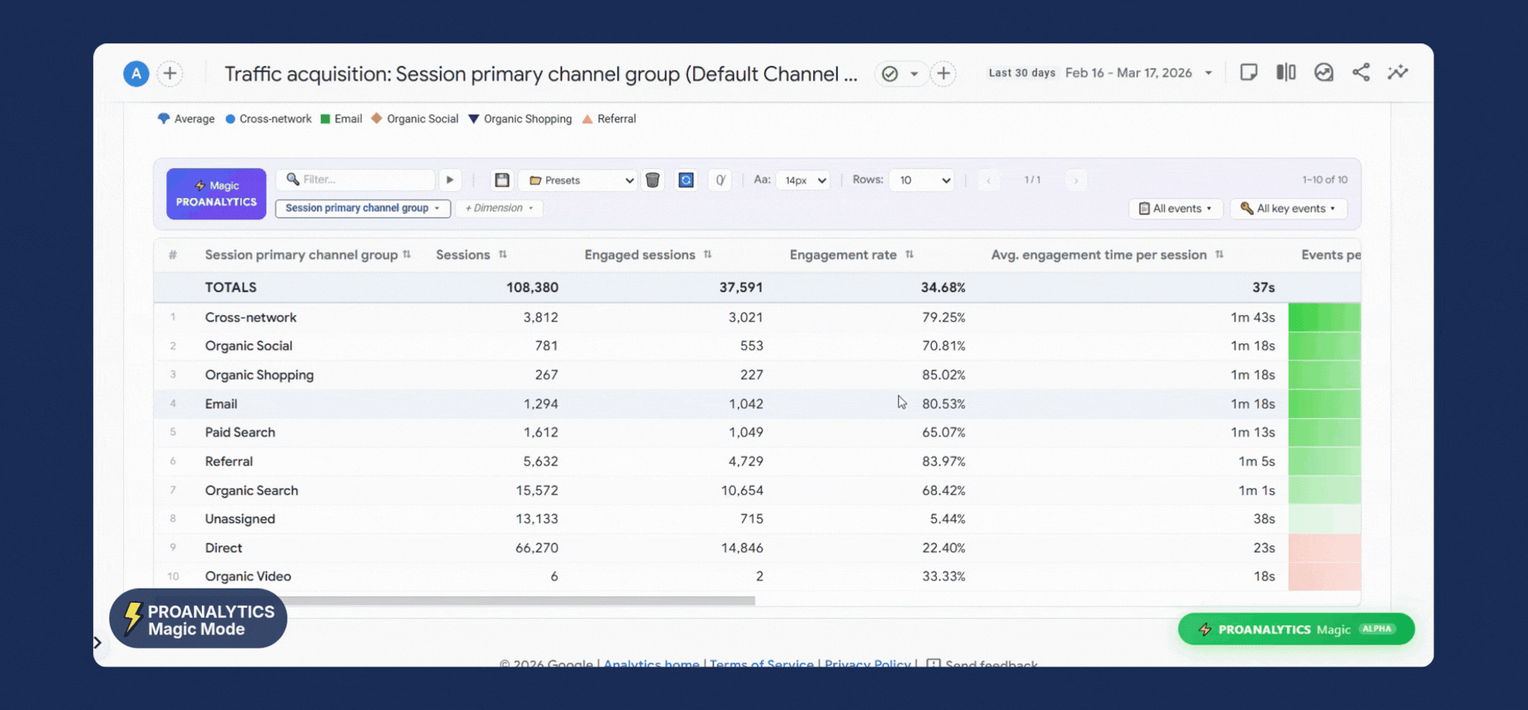This screenshot has width=1528, height=710.
Task: Click the customize report chart icon
Action: point(1323,72)
